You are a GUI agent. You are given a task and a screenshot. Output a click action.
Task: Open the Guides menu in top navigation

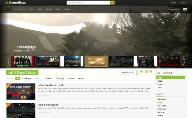click(49, 9)
